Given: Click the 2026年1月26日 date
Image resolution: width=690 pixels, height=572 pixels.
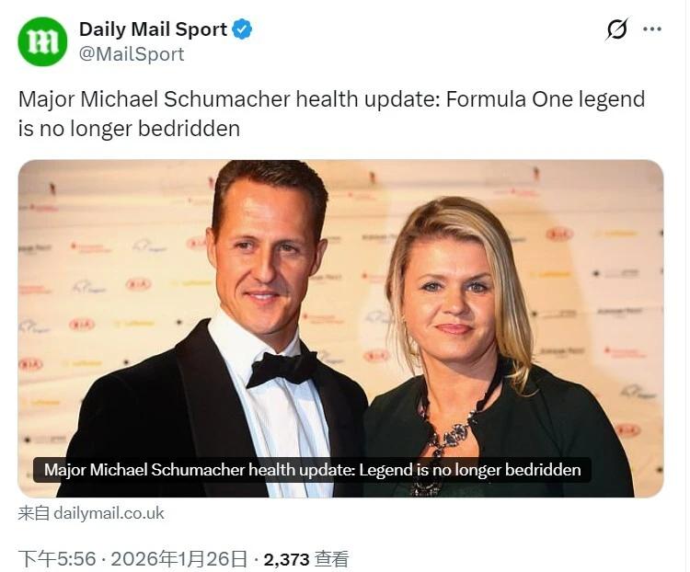Looking at the screenshot, I should click(x=178, y=559).
